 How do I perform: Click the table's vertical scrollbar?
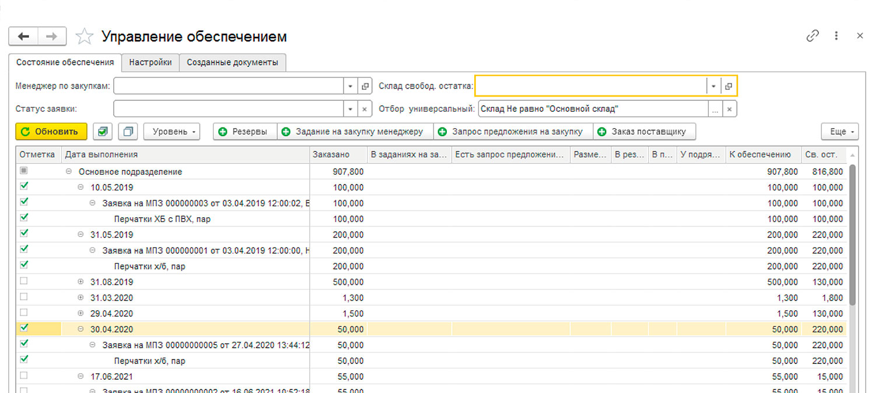tap(852, 233)
